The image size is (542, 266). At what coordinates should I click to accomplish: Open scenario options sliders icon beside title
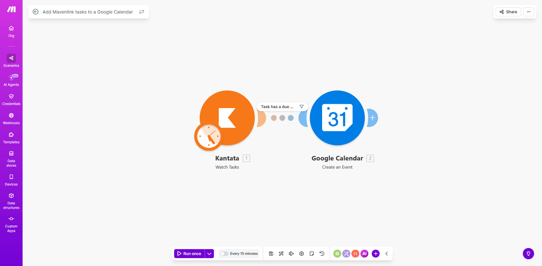click(x=142, y=12)
